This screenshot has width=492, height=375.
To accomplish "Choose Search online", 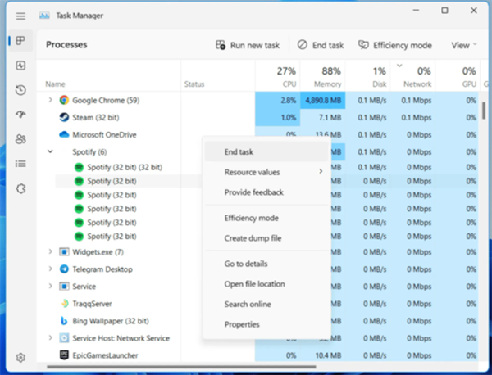I will pyautogui.click(x=266, y=304).
